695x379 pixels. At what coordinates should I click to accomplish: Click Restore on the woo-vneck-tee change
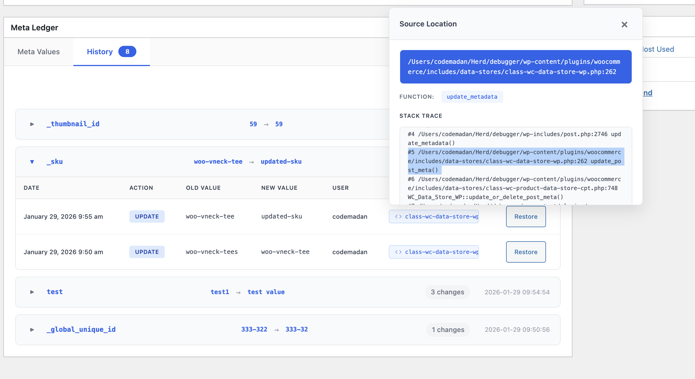(525, 252)
